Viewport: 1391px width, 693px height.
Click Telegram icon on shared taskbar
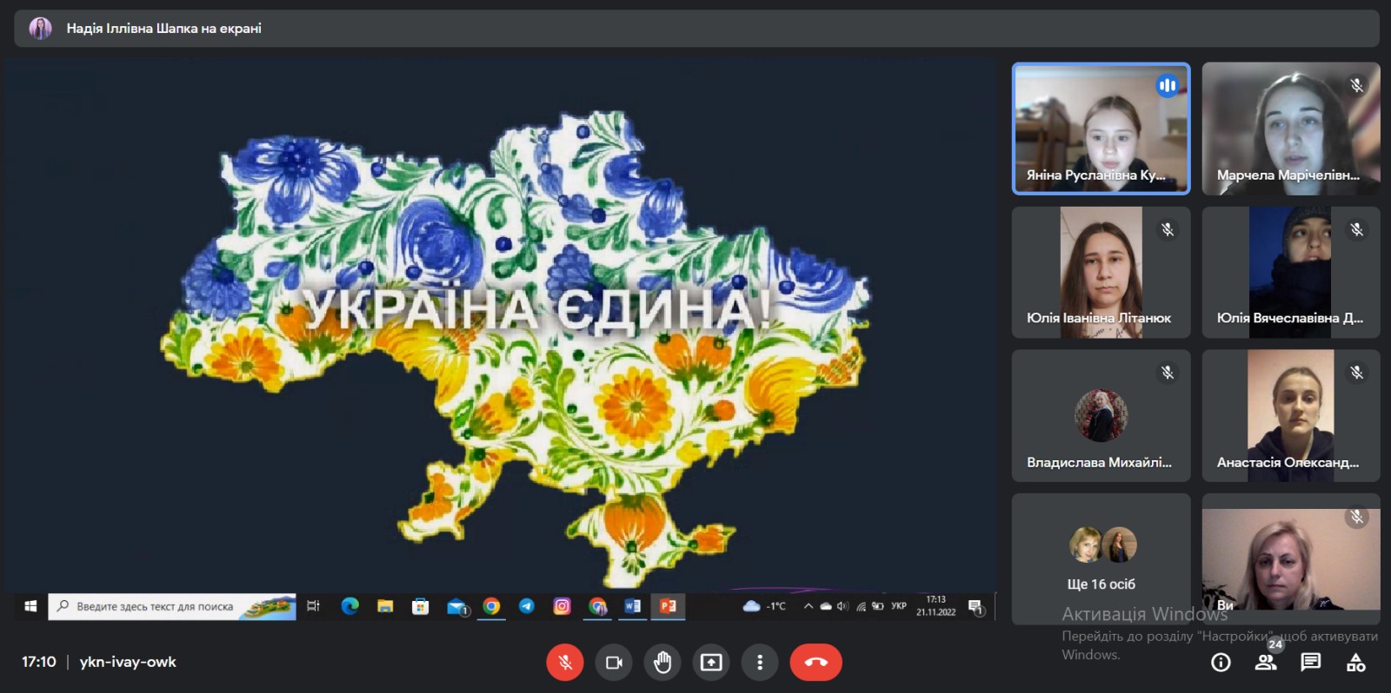click(x=527, y=606)
